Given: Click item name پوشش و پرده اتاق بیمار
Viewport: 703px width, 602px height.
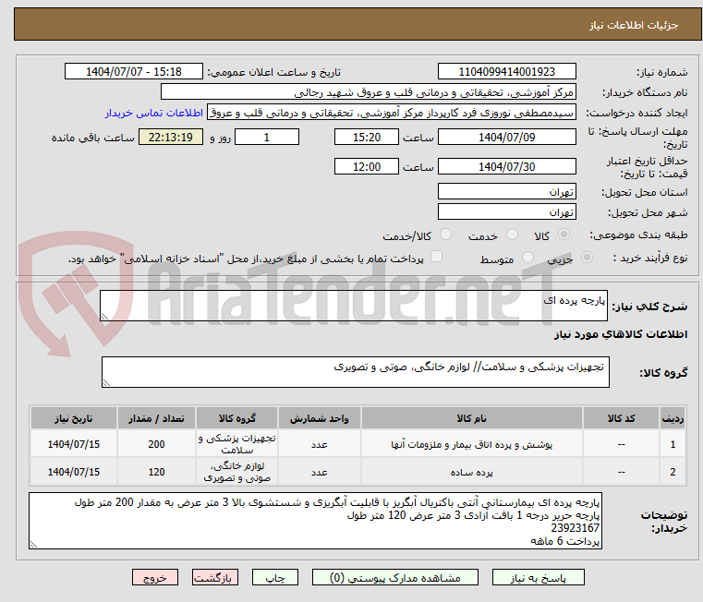Looking at the screenshot, I should click(x=472, y=445).
